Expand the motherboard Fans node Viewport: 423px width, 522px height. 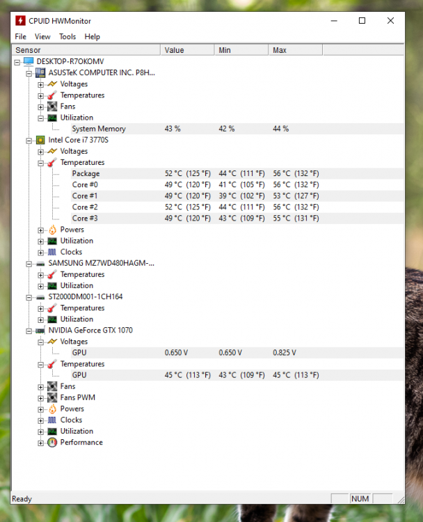coord(40,107)
